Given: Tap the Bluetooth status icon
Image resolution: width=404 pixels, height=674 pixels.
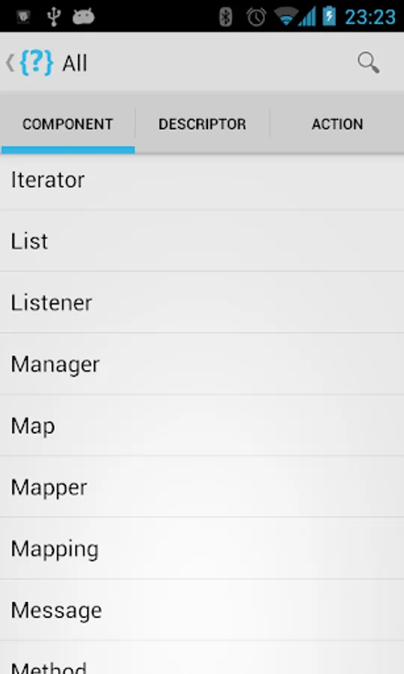Looking at the screenshot, I should coord(225,17).
